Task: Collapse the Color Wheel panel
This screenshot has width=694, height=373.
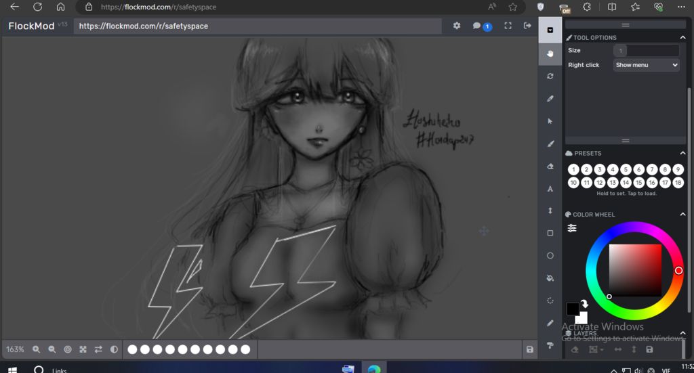Action: [682, 215]
